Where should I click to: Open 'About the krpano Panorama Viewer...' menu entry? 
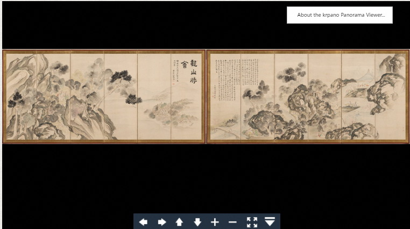coord(340,15)
